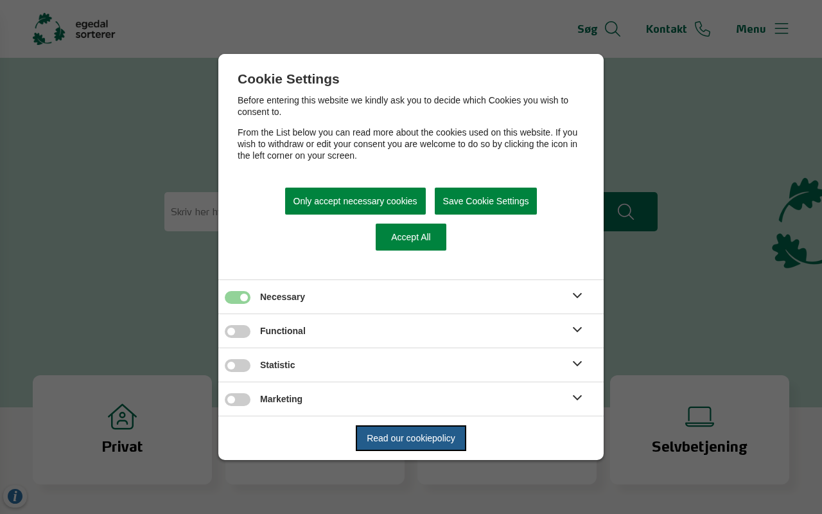The height and width of the screenshot is (514, 822).
Task: Enable the Statistic cookies switch
Action: pyautogui.click(x=238, y=366)
